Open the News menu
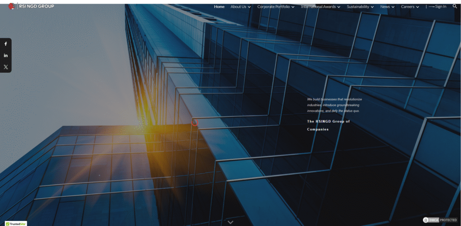461x226 pixels. (385, 7)
